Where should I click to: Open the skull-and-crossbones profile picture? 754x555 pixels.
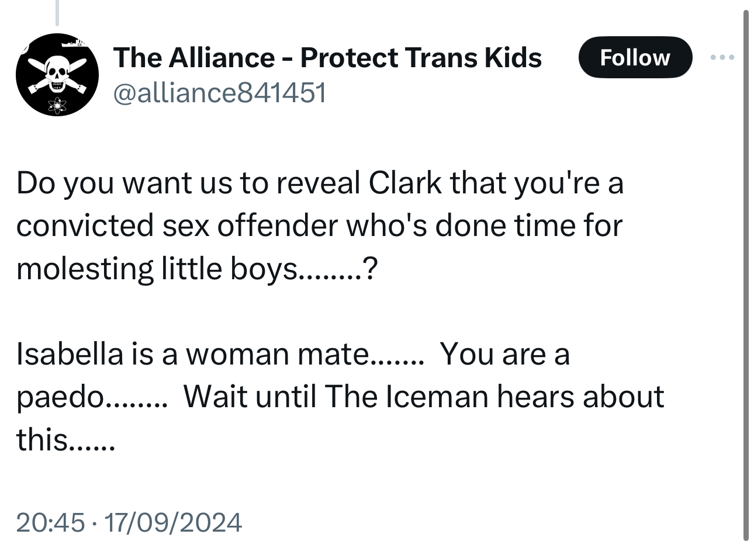point(57,75)
